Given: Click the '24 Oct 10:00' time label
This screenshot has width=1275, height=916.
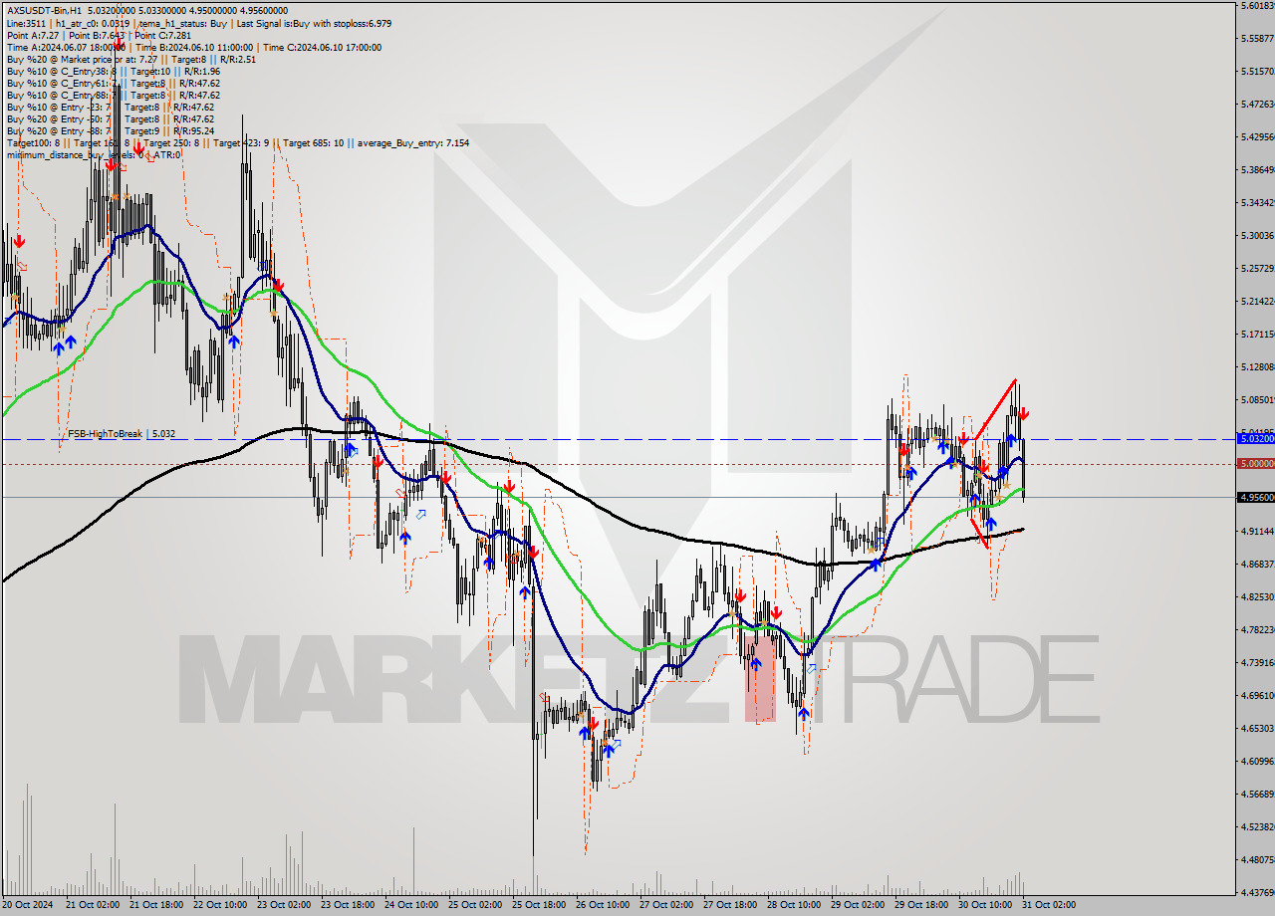Looking at the screenshot, I should [410, 905].
